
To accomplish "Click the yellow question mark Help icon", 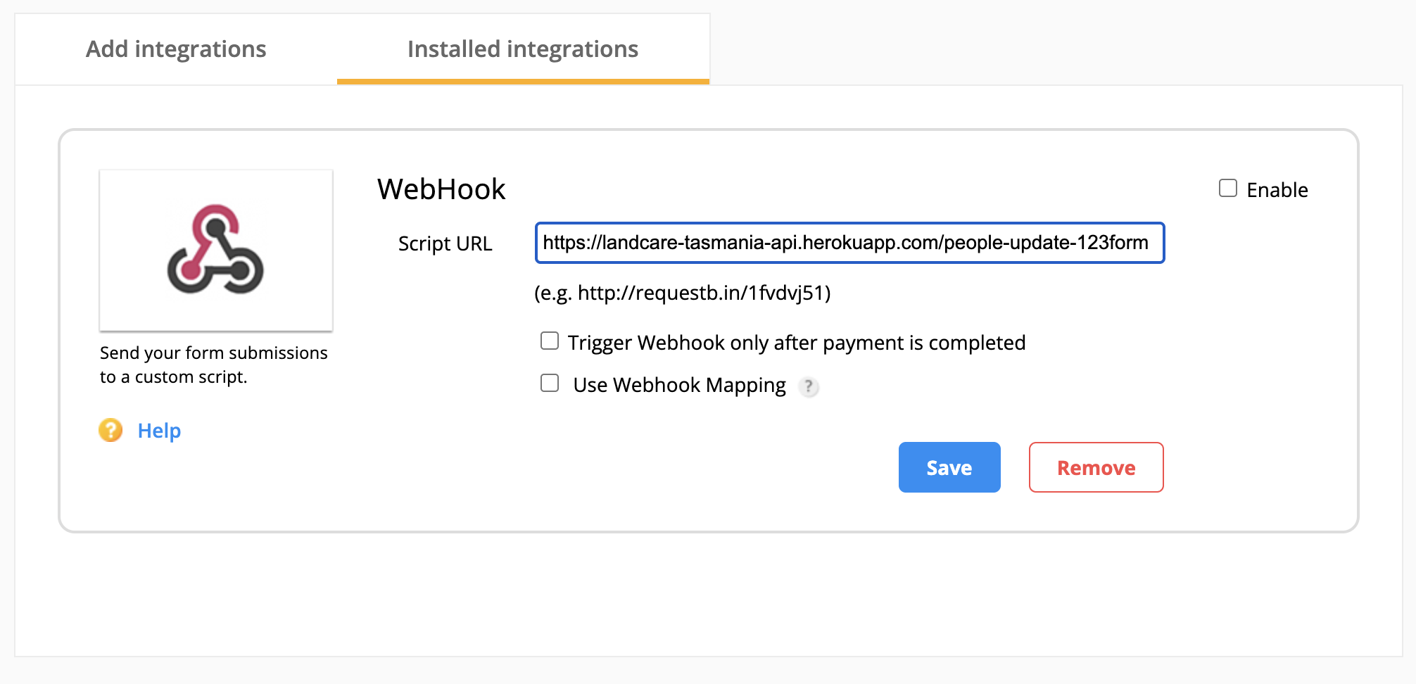I will point(110,430).
